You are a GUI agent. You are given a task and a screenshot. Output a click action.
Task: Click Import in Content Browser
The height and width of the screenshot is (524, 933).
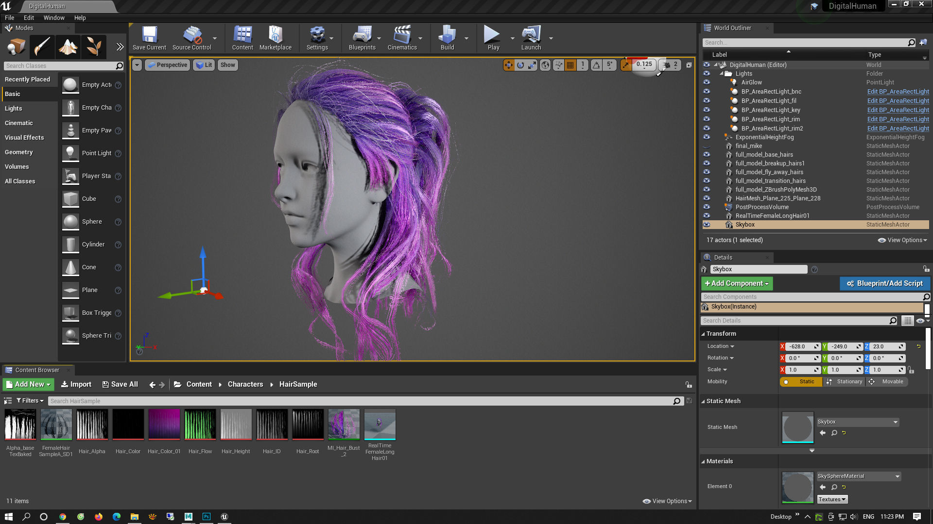[x=76, y=384]
